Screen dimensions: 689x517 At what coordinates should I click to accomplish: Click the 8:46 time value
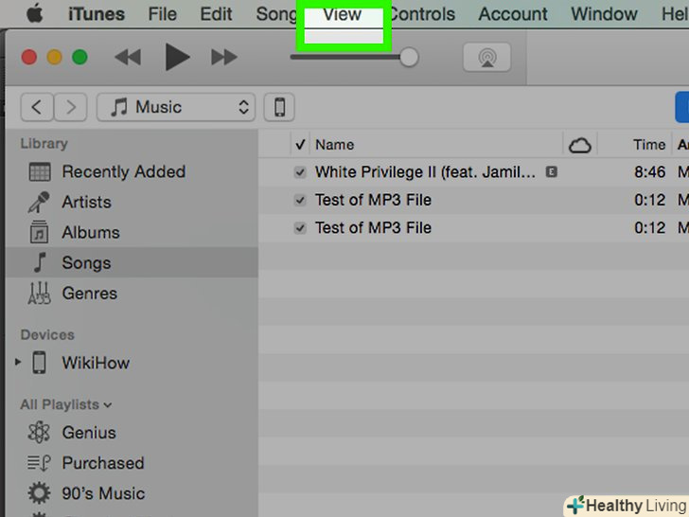[649, 172]
